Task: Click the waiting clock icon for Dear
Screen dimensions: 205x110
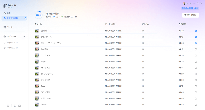Action: (196, 86)
